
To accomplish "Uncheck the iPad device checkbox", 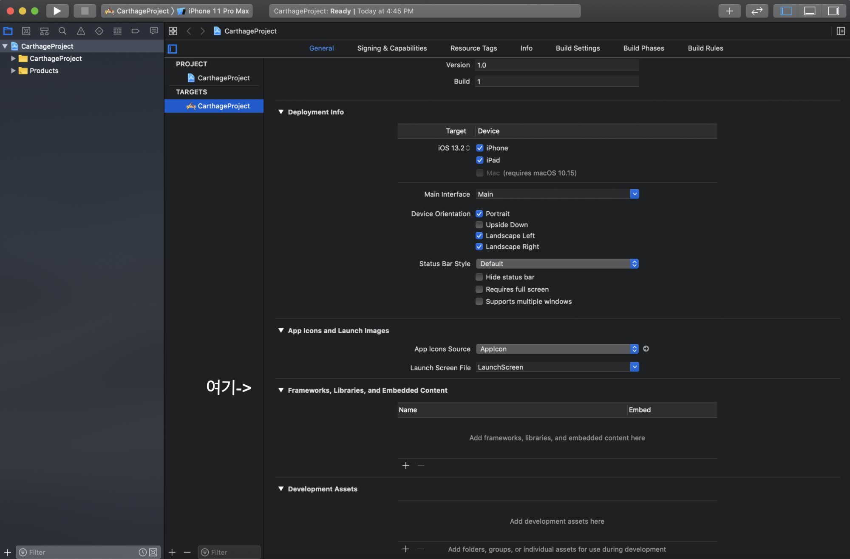I will point(480,160).
